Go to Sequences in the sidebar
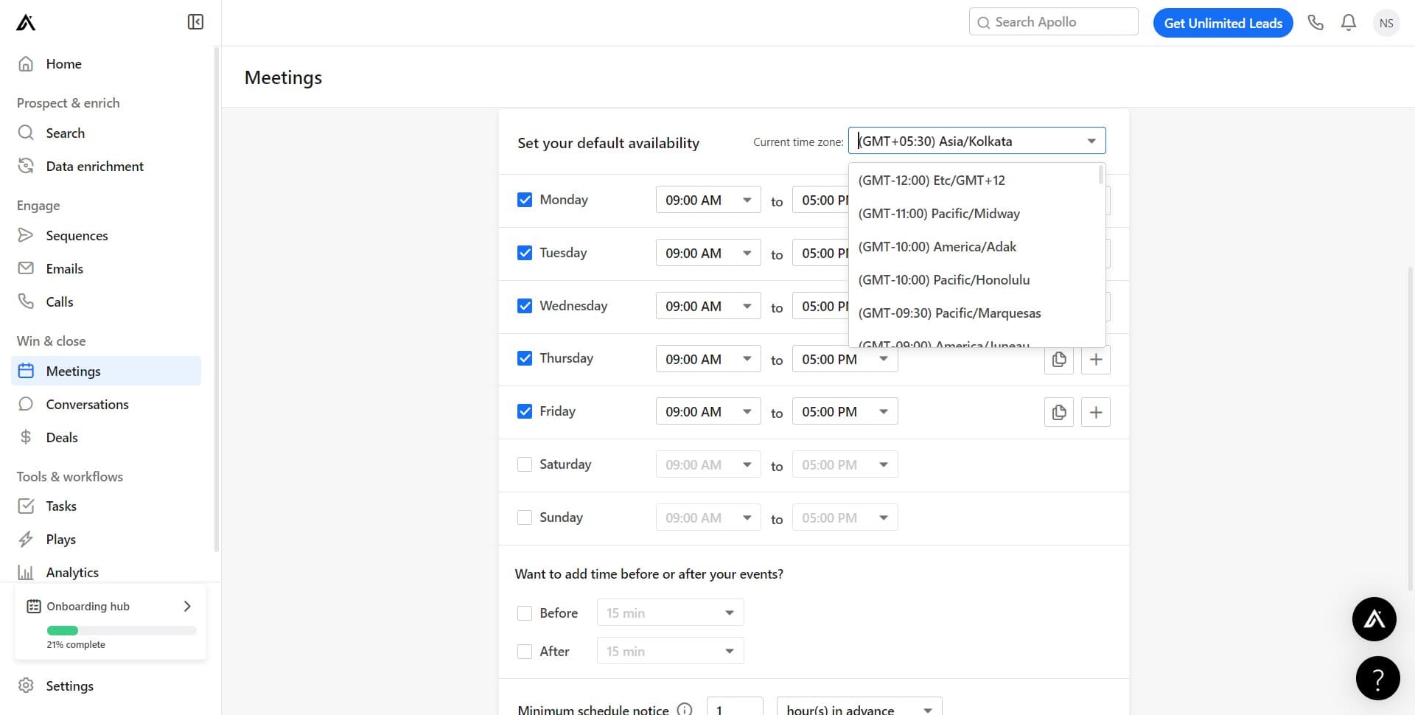 pos(77,236)
